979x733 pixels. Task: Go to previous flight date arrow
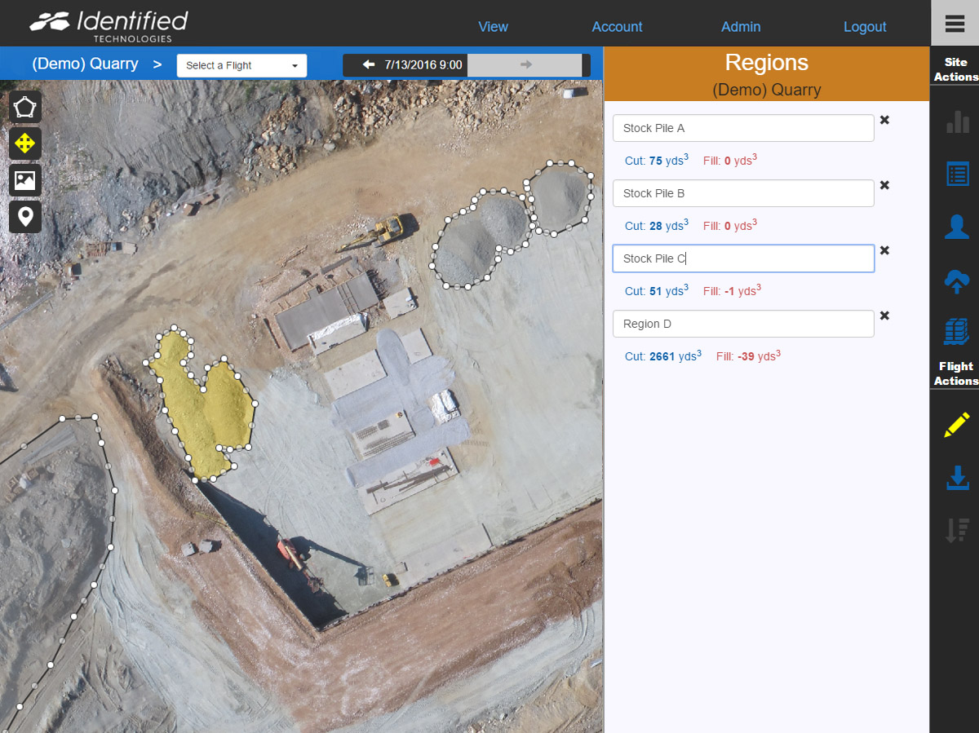(369, 64)
